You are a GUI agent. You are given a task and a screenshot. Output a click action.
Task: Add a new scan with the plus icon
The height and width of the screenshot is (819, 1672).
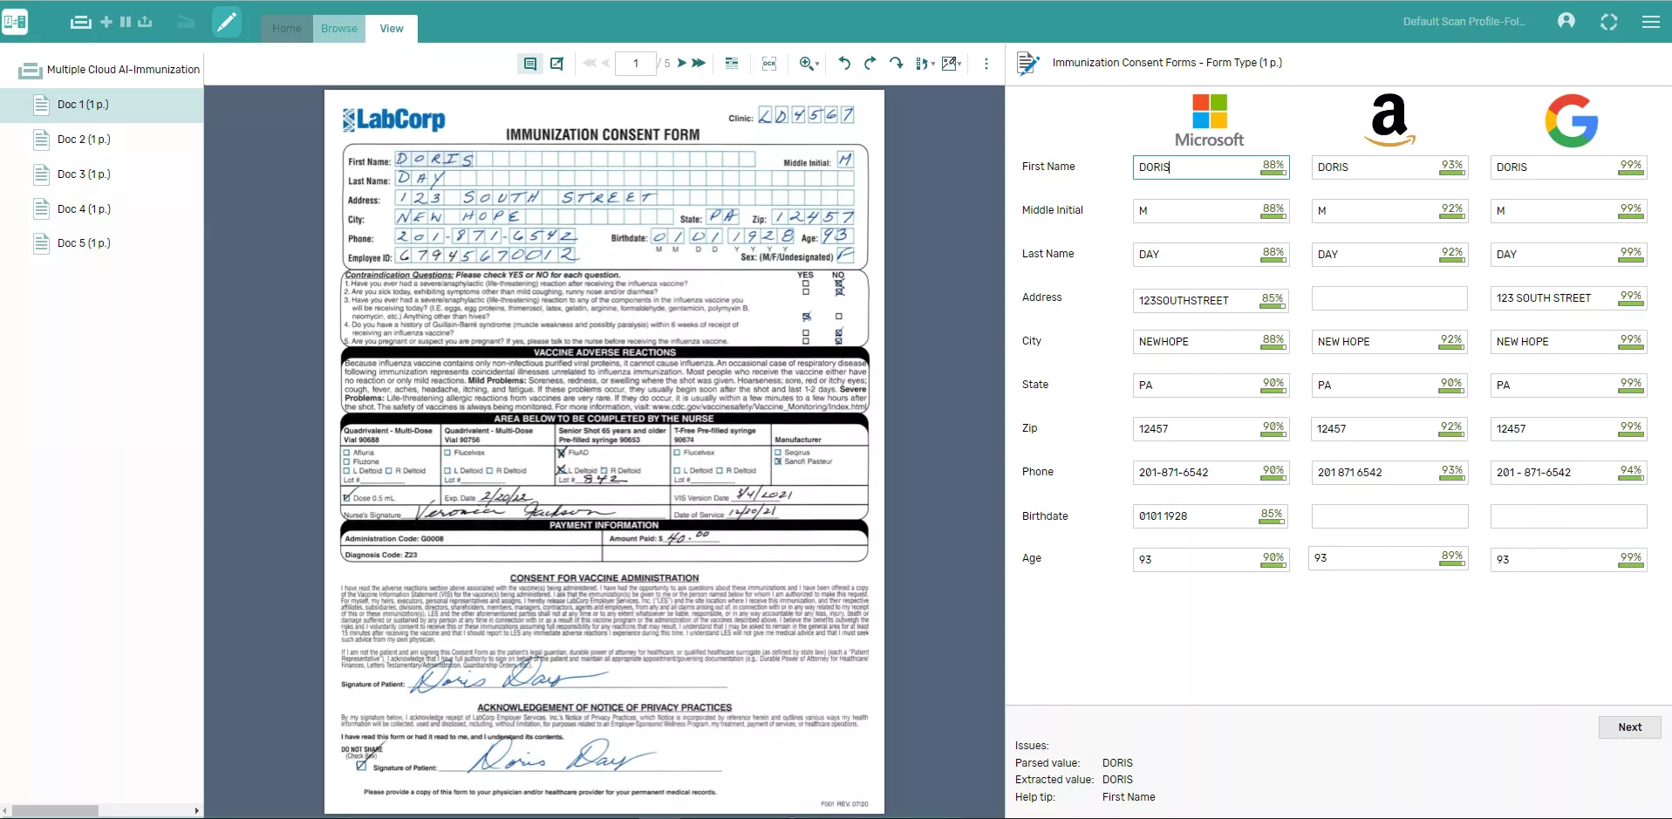(x=106, y=22)
